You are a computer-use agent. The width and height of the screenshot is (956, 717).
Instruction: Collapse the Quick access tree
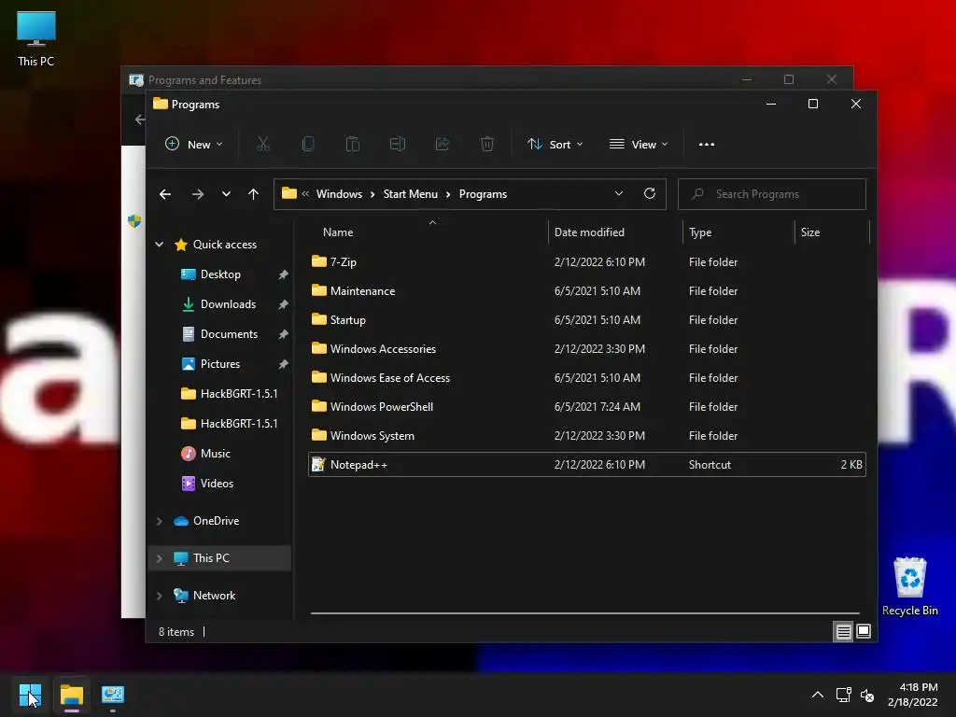click(159, 245)
